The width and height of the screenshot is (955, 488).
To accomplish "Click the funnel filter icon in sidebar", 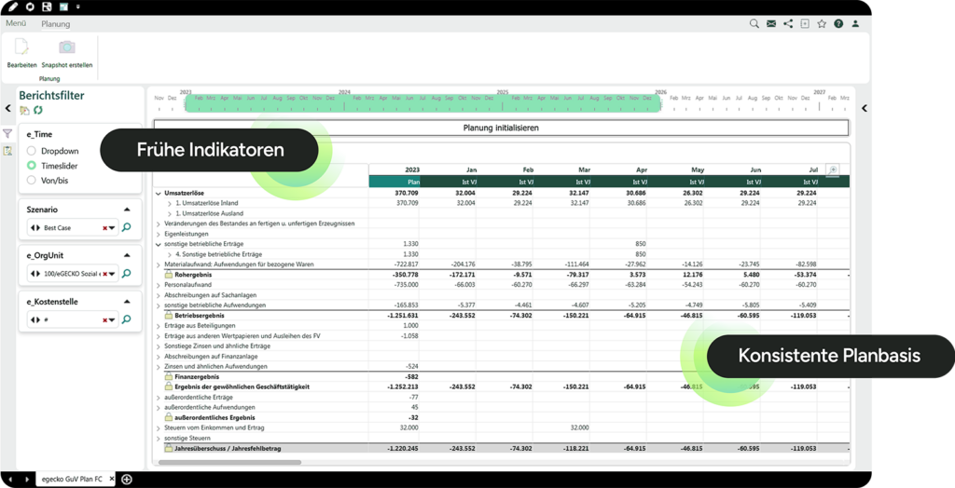I will point(7,134).
